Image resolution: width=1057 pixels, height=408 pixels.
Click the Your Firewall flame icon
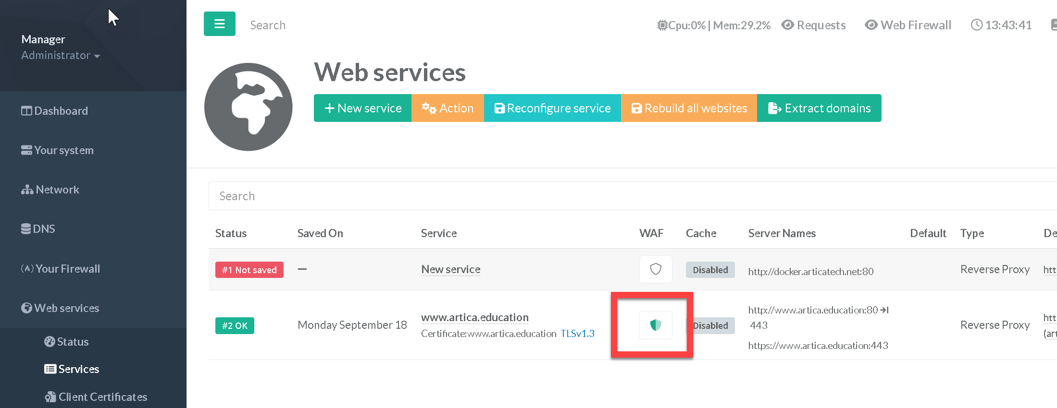click(x=27, y=269)
